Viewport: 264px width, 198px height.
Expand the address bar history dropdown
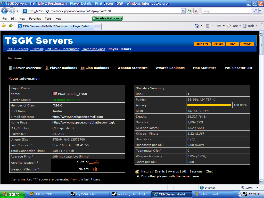pos(183,11)
